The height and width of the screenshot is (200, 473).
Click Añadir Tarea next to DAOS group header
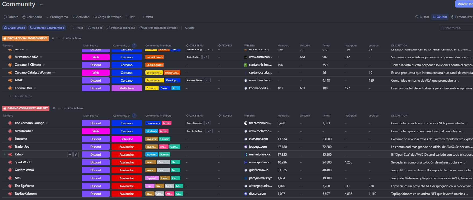click(72, 38)
